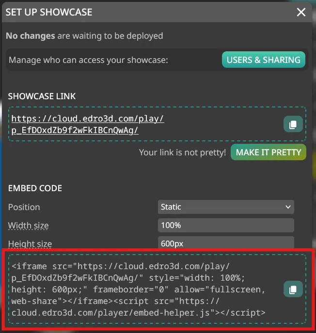The width and height of the screenshot is (316, 333).
Task: Click the EMBED CODE heading
Action: 35,188
